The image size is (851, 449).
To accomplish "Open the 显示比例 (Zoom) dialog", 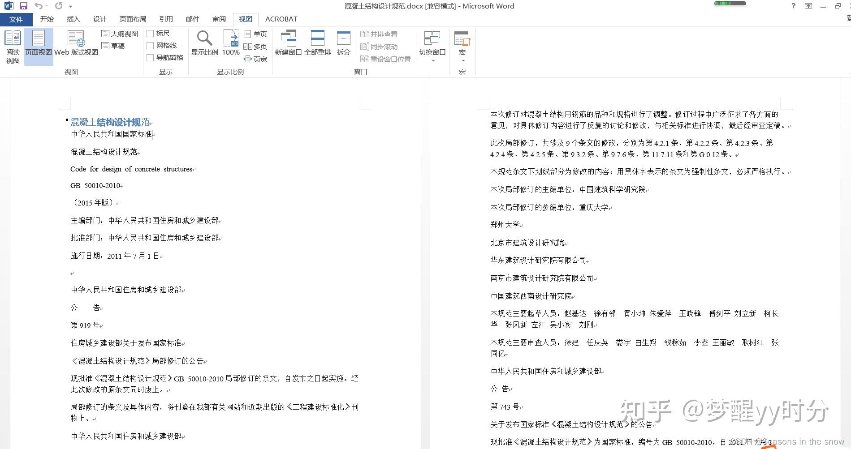I will point(205,43).
